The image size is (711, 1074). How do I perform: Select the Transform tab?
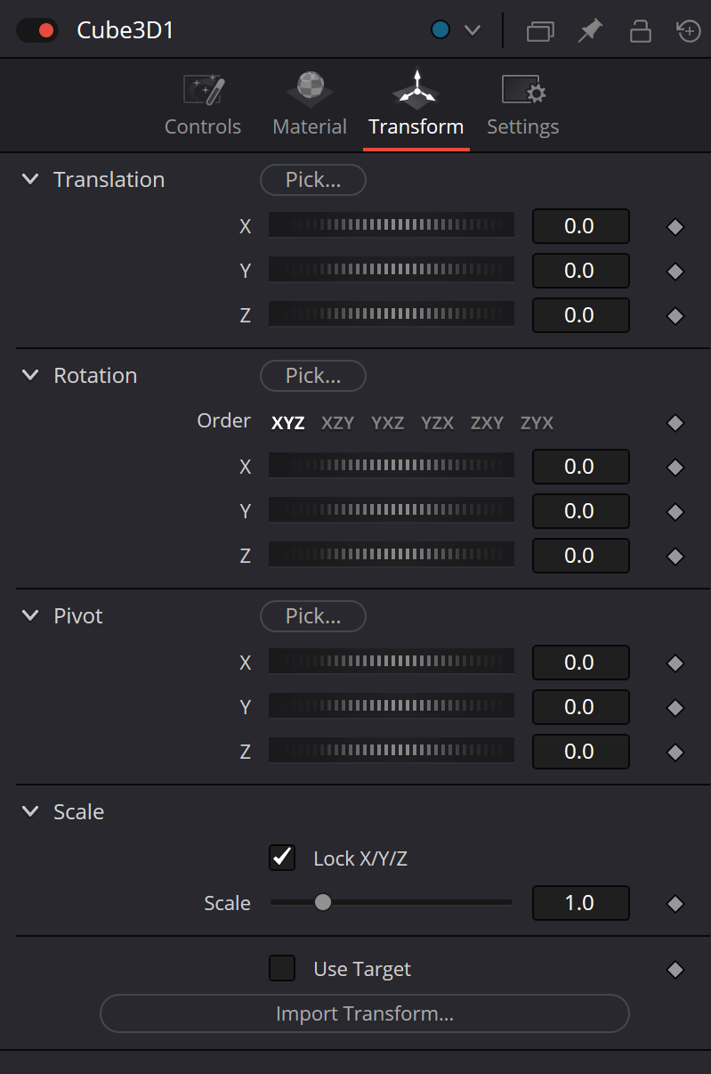pyautogui.click(x=416, y=106)
